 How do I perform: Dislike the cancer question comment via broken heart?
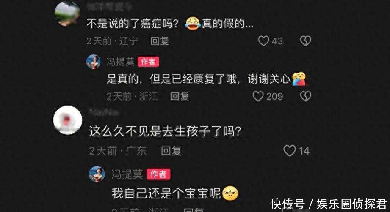pos(305,41)
